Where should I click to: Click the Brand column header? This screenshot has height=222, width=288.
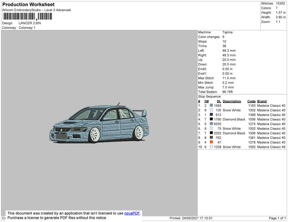point(262,101)
